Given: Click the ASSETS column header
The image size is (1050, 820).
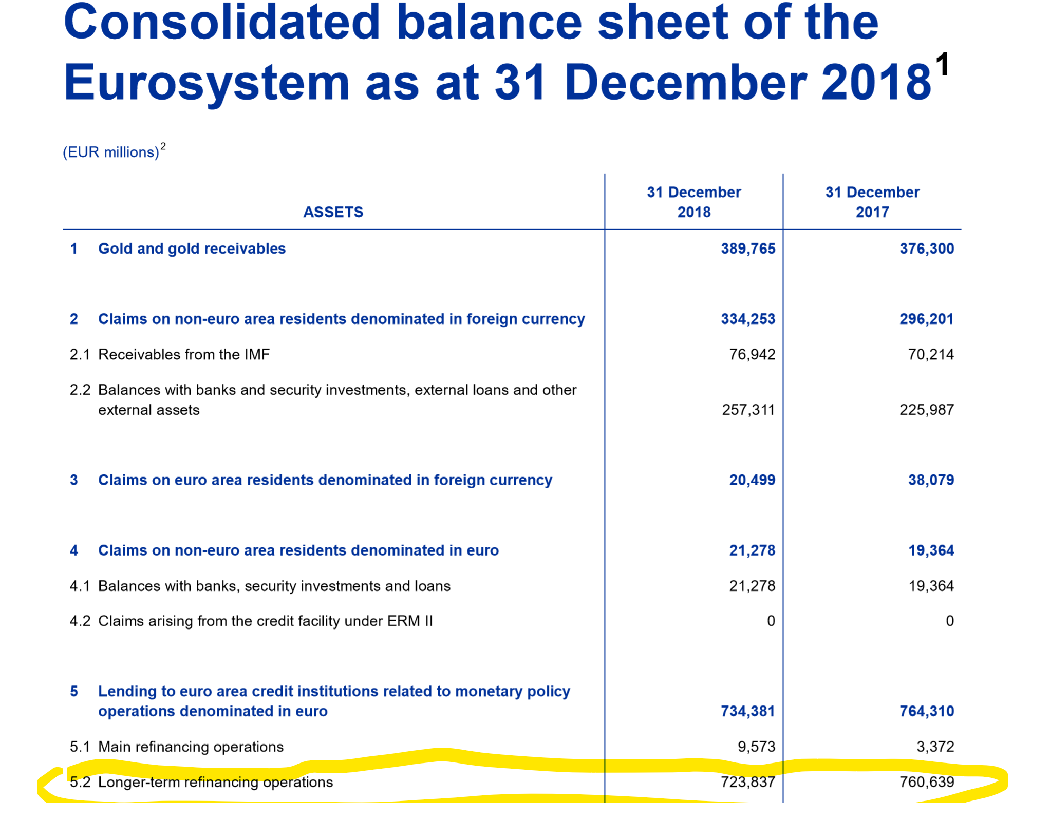Looking at the screenshot, I should 333,212.
